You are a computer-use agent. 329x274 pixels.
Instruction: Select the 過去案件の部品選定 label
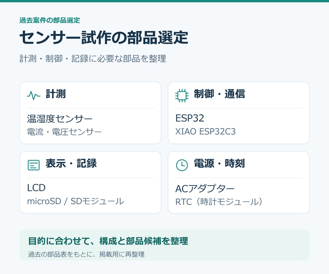click(50, 20)
